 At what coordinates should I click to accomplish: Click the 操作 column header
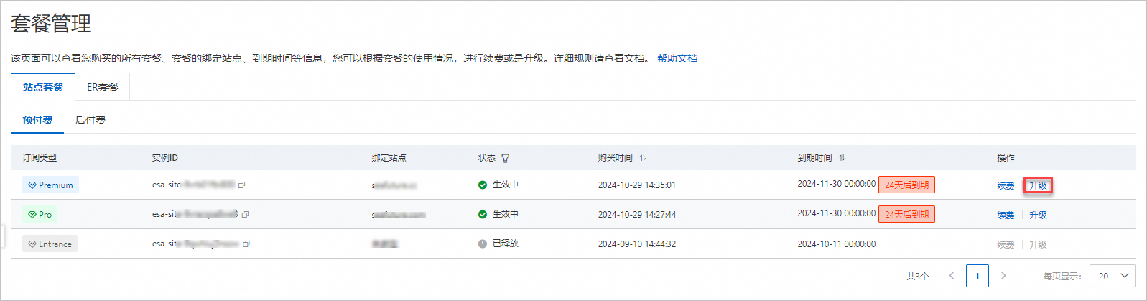coord(1006,158)
